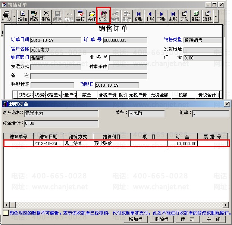Click the 价税合计 column header
Image resolution: width=232 pixels, height=225 pixels.
207,95
